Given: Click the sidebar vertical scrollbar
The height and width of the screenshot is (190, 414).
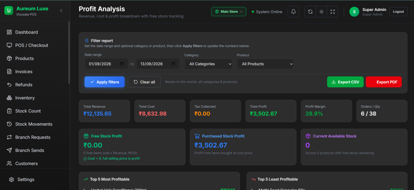Looking at the screenshot, I should click(x=69, y=52).
